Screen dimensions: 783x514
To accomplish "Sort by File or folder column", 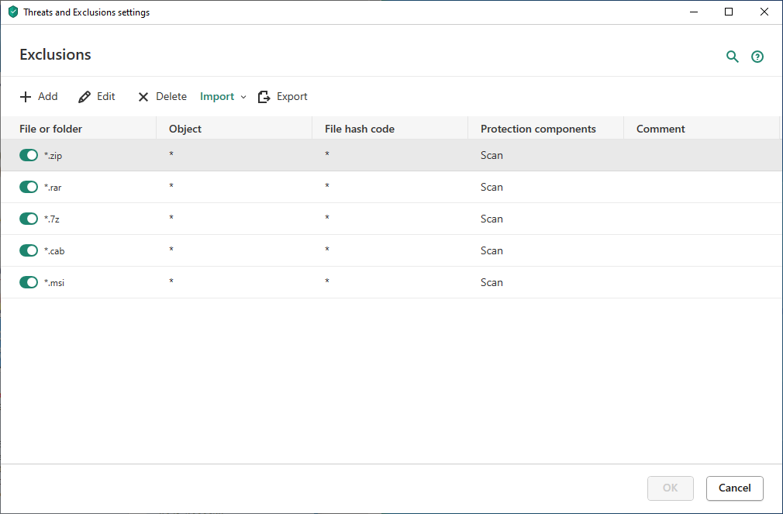I will (51, 129).
